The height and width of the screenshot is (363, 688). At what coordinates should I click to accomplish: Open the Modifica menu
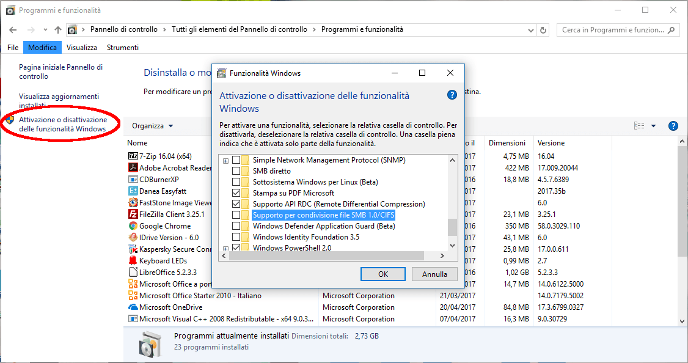coord(42,48)
